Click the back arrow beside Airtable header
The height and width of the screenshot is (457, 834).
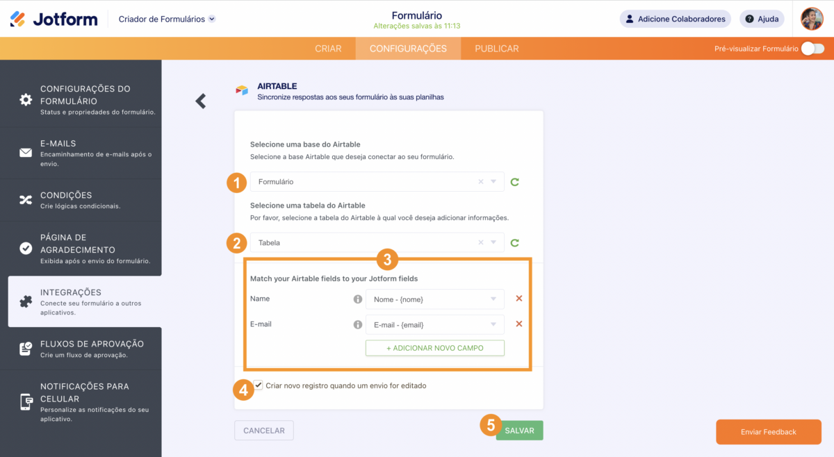point(201,101)
